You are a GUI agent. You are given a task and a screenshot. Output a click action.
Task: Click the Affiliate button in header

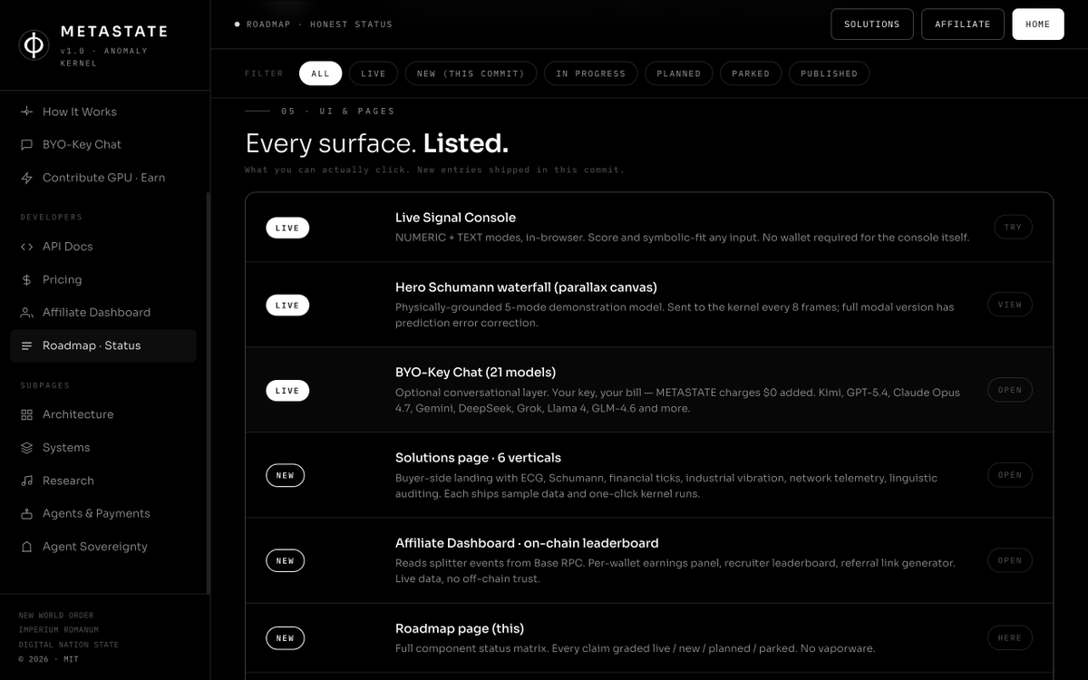pos(963,24)
